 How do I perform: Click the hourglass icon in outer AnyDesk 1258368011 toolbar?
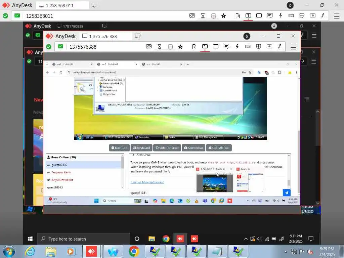(x=203, y=16)
